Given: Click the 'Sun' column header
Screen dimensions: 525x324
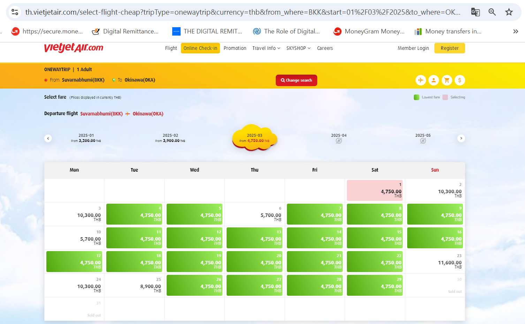Looking at the screenshot, I should point(435,170).
